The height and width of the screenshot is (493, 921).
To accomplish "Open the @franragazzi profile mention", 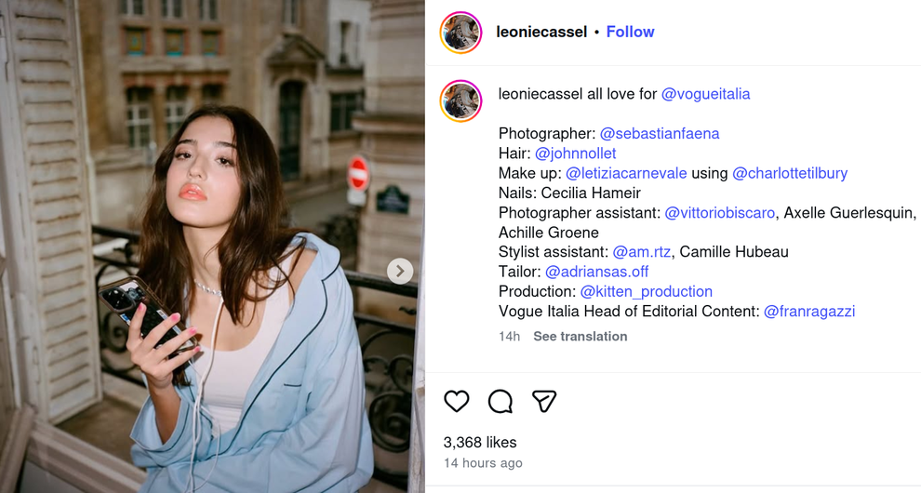I will coord(808,312).
